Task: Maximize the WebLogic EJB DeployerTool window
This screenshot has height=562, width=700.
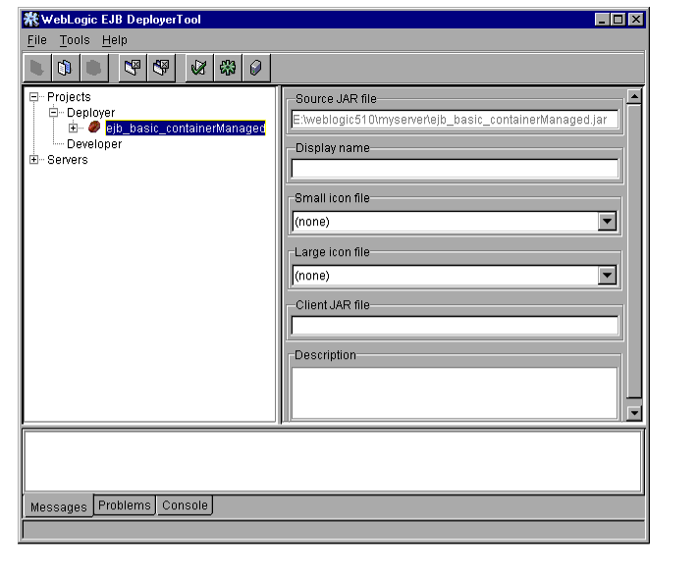Action: coord(619,20)
